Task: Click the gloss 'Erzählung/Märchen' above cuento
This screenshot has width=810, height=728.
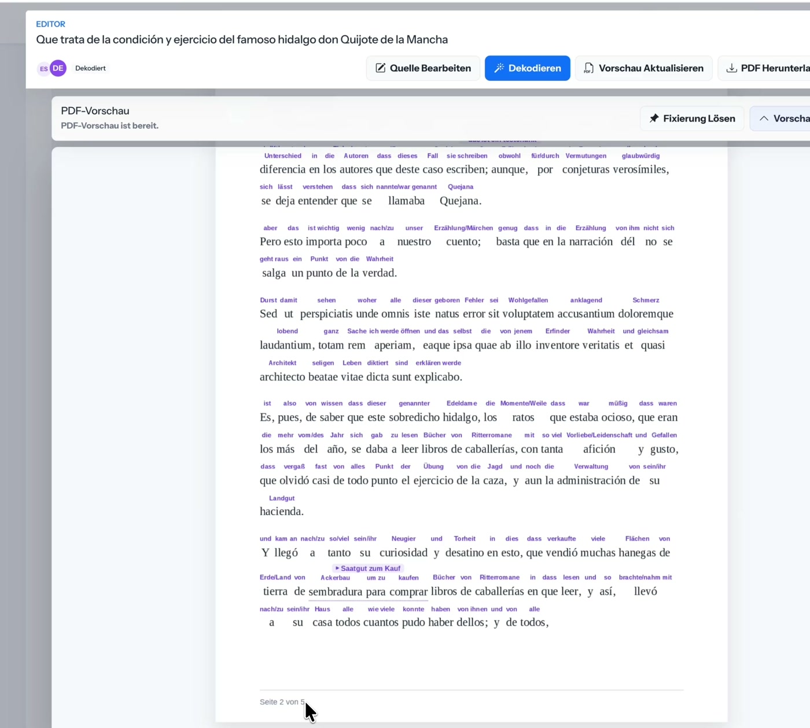Action: tap(463, 228)
